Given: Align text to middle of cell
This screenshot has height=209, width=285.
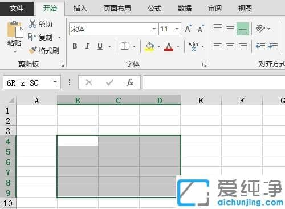Looking at the screenshot, I should pos(230,29).
